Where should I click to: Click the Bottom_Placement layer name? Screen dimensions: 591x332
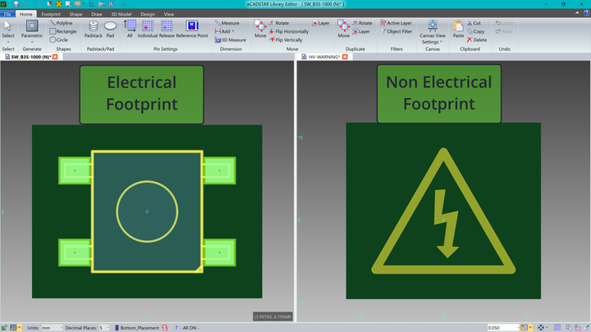click(x=140, y=328)
